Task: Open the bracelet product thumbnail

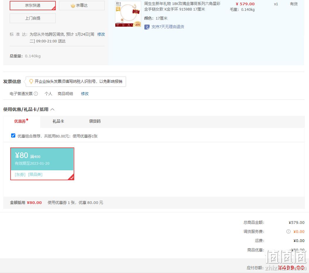Action: point(128,14)
